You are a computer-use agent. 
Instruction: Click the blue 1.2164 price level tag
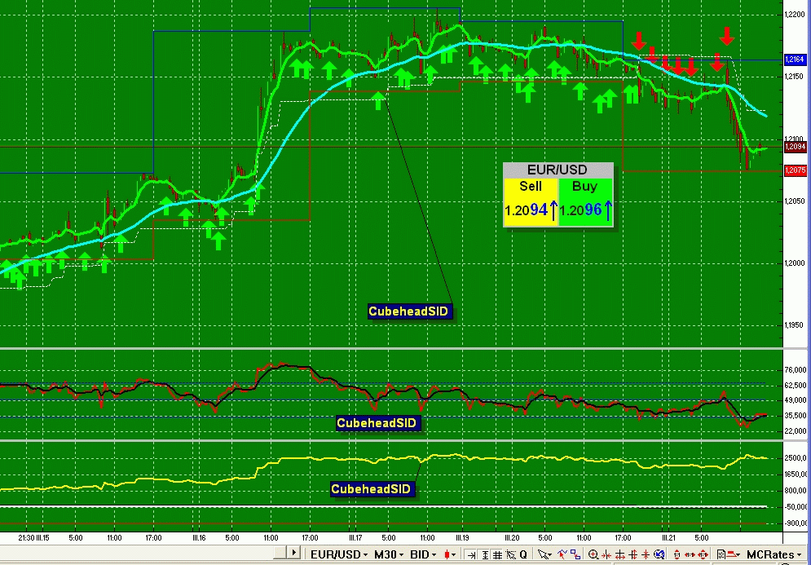point(795,60)
